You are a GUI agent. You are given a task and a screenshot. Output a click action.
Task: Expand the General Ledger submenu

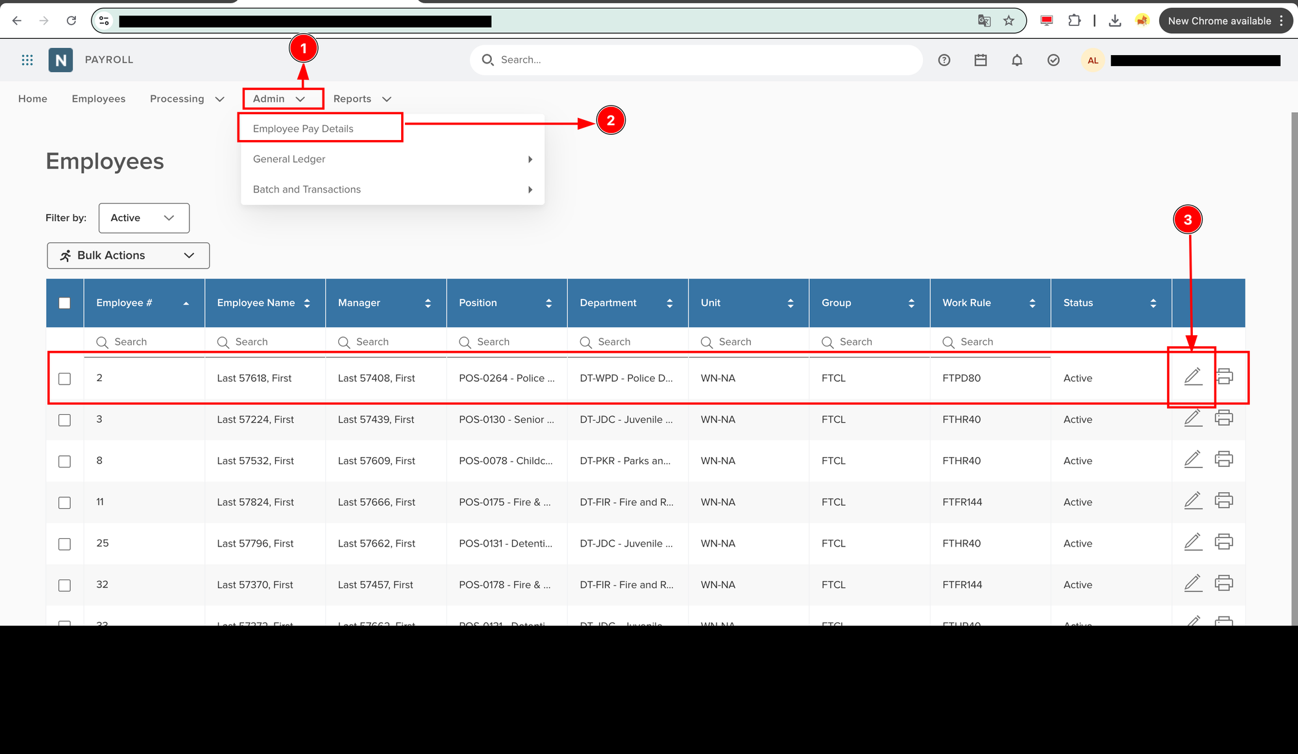click(x=392, y=159)
